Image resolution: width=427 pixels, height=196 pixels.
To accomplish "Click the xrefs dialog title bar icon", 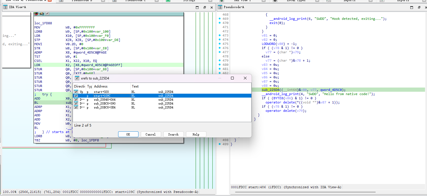I will click(x=77, y=78).
